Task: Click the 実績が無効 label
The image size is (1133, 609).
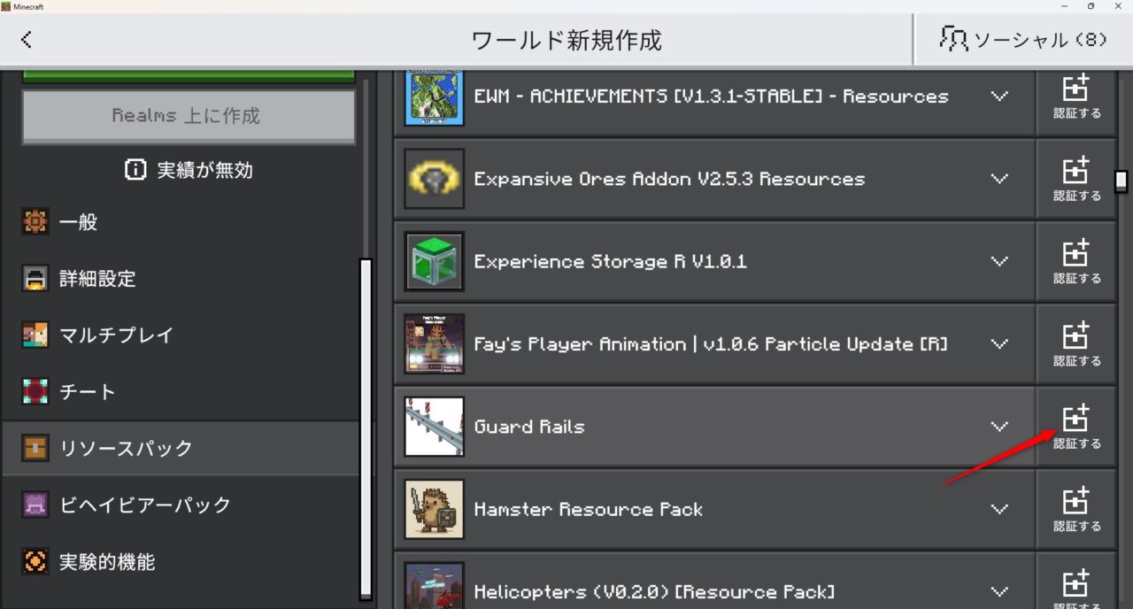Action: tap(205, 170)
